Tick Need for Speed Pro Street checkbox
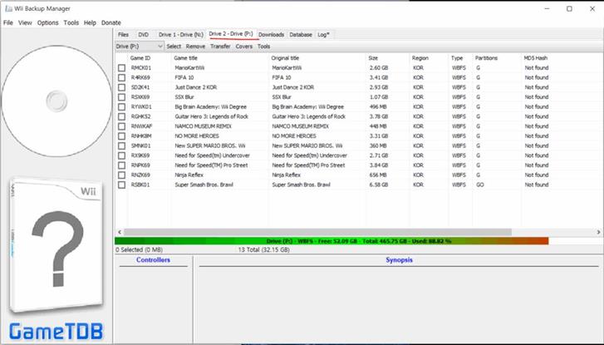 click(x=122, y=165)
